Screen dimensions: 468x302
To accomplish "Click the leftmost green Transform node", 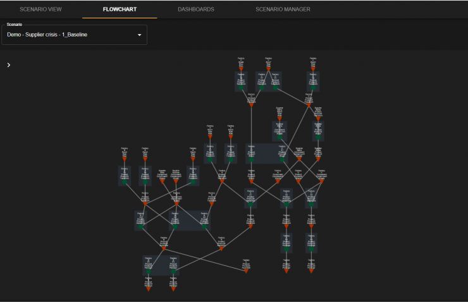I will click(125, 181).
